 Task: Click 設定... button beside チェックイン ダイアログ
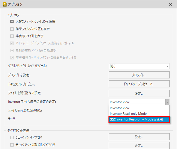(139, 137)
